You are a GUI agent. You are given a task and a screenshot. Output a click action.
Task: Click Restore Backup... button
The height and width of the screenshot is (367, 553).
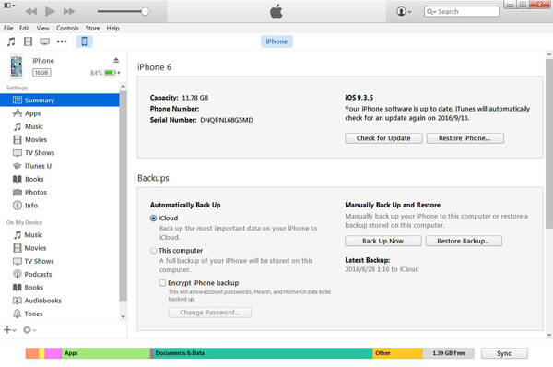464,241
